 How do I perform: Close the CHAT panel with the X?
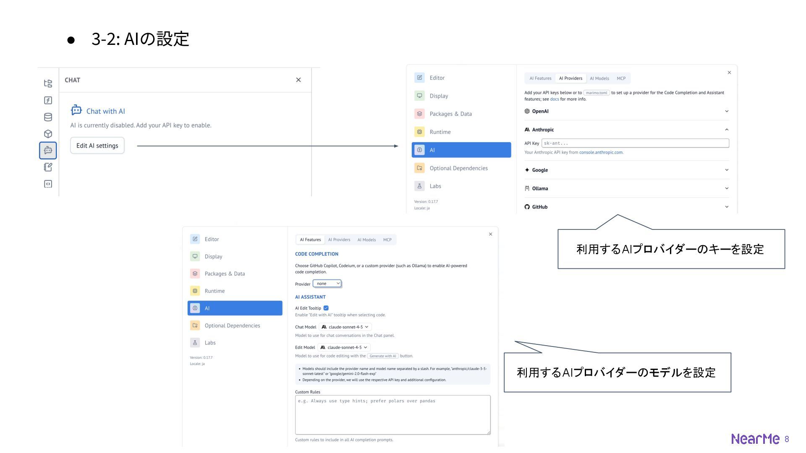tap(298, 80)
